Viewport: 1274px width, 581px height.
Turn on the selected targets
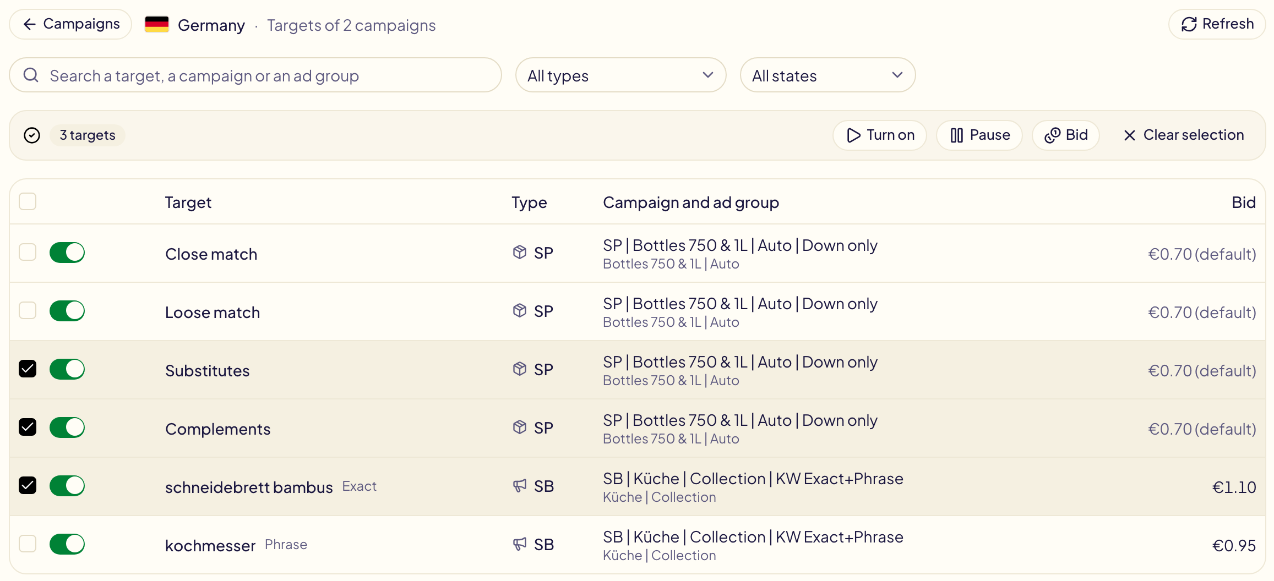coord(880,135)
